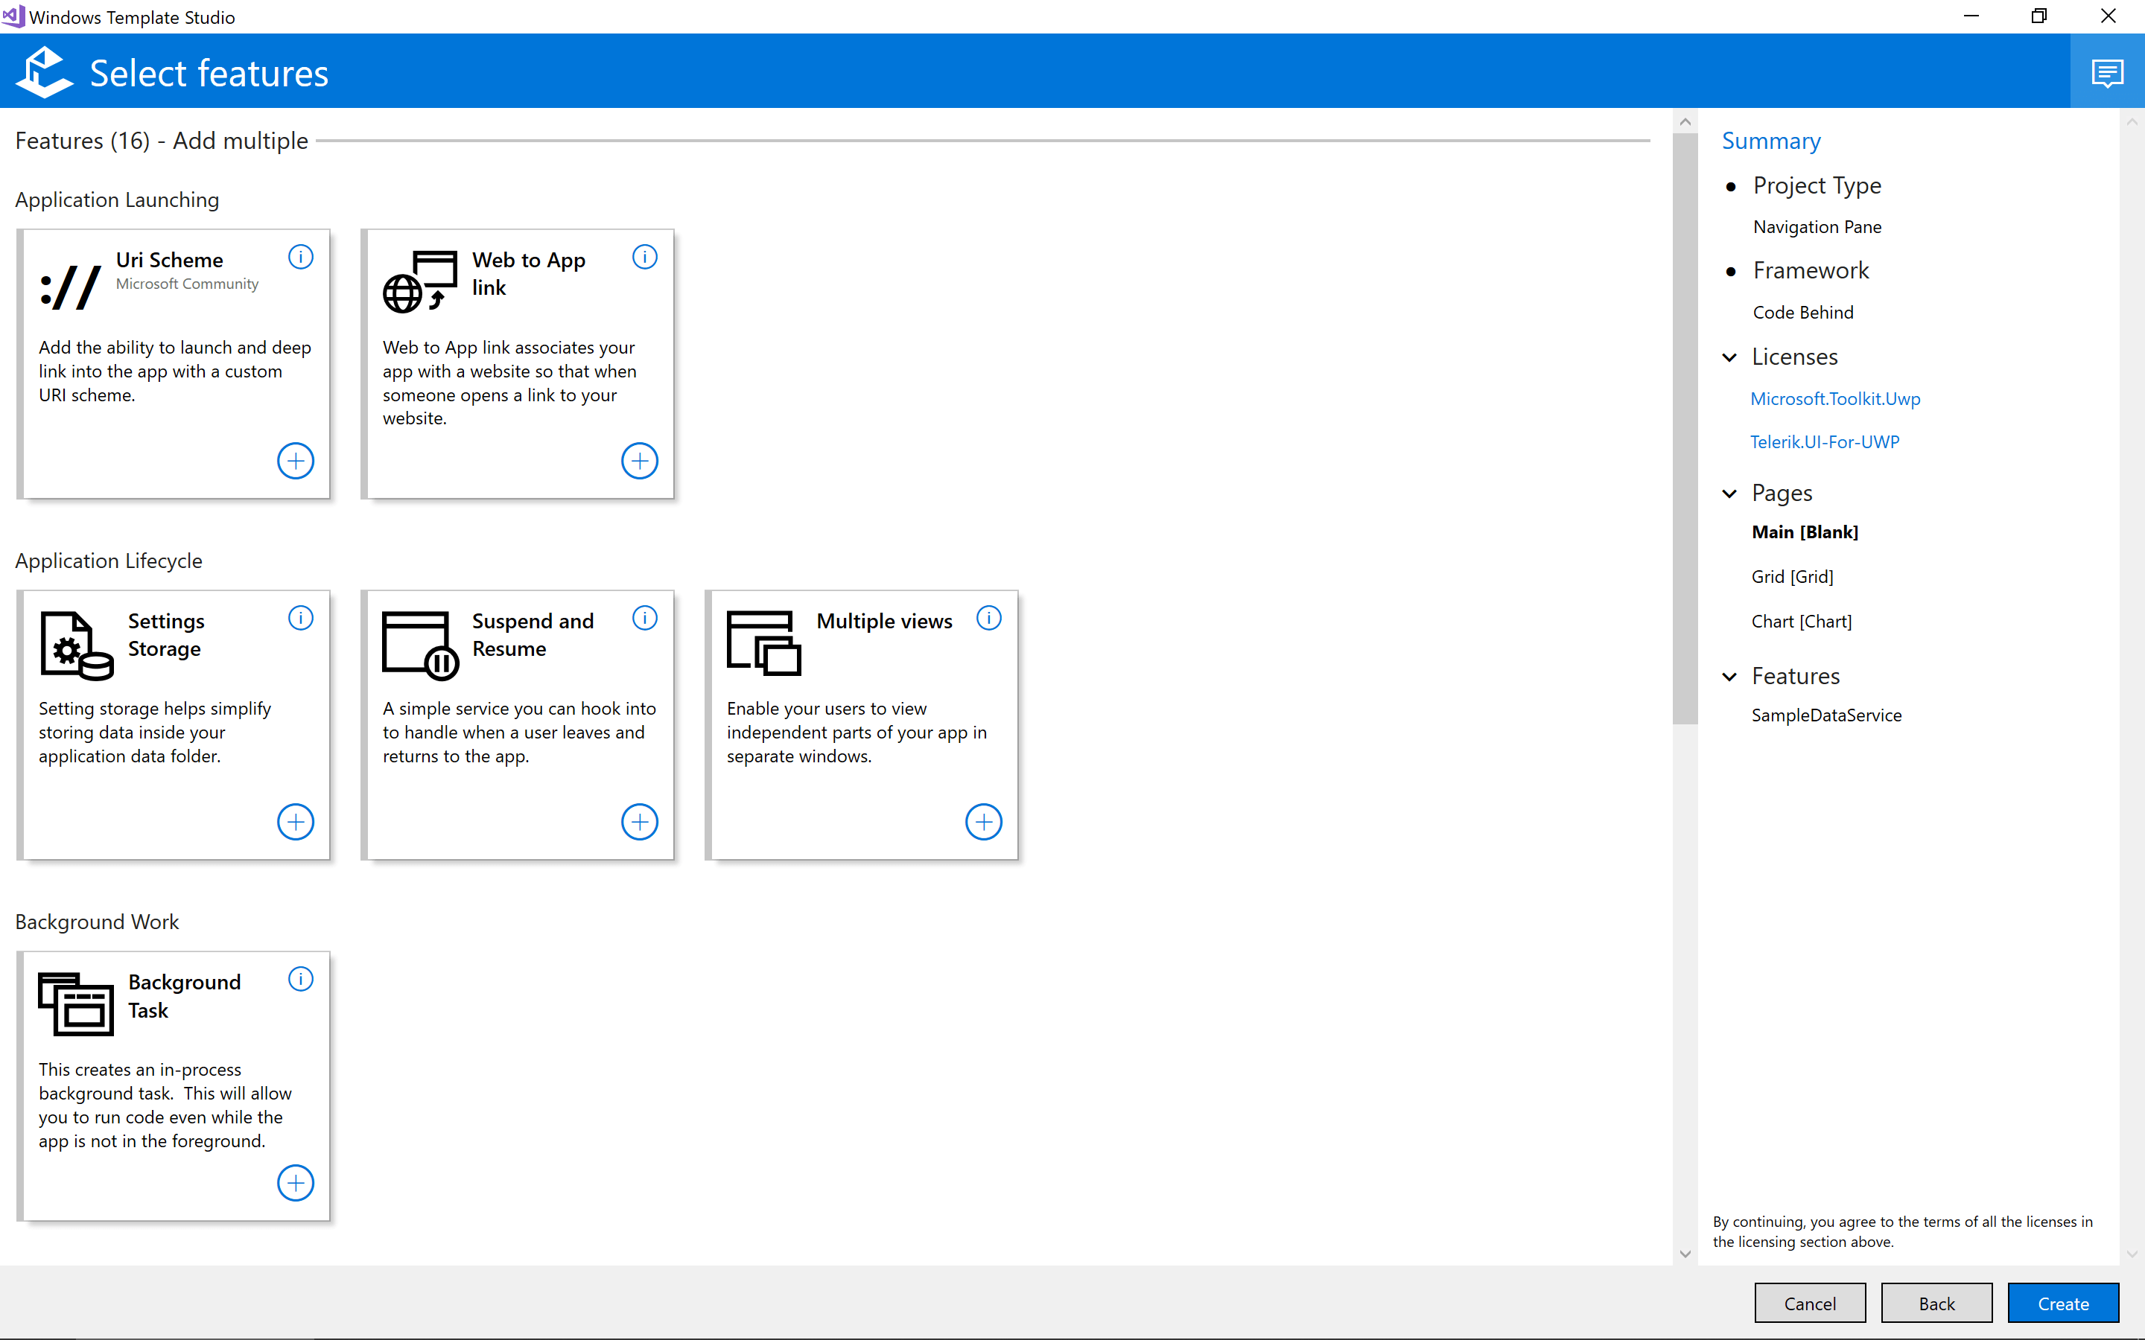Click the Suspend and Resume card title
The image size is (2145, 1340).
click(533, 634)
